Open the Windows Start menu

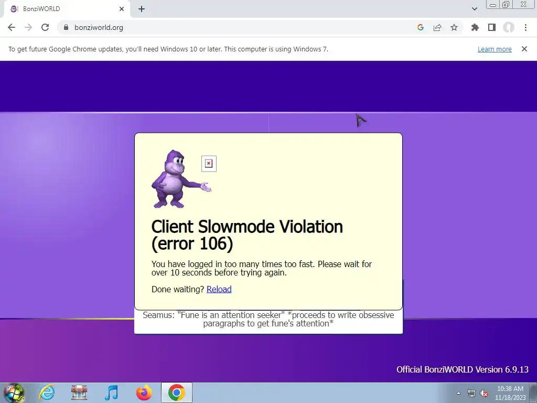[x=14, y=393]
